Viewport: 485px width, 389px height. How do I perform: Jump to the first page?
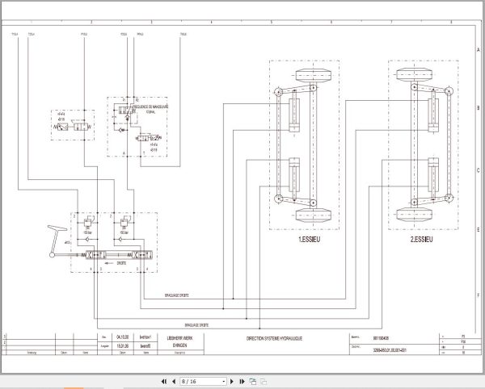164,382
